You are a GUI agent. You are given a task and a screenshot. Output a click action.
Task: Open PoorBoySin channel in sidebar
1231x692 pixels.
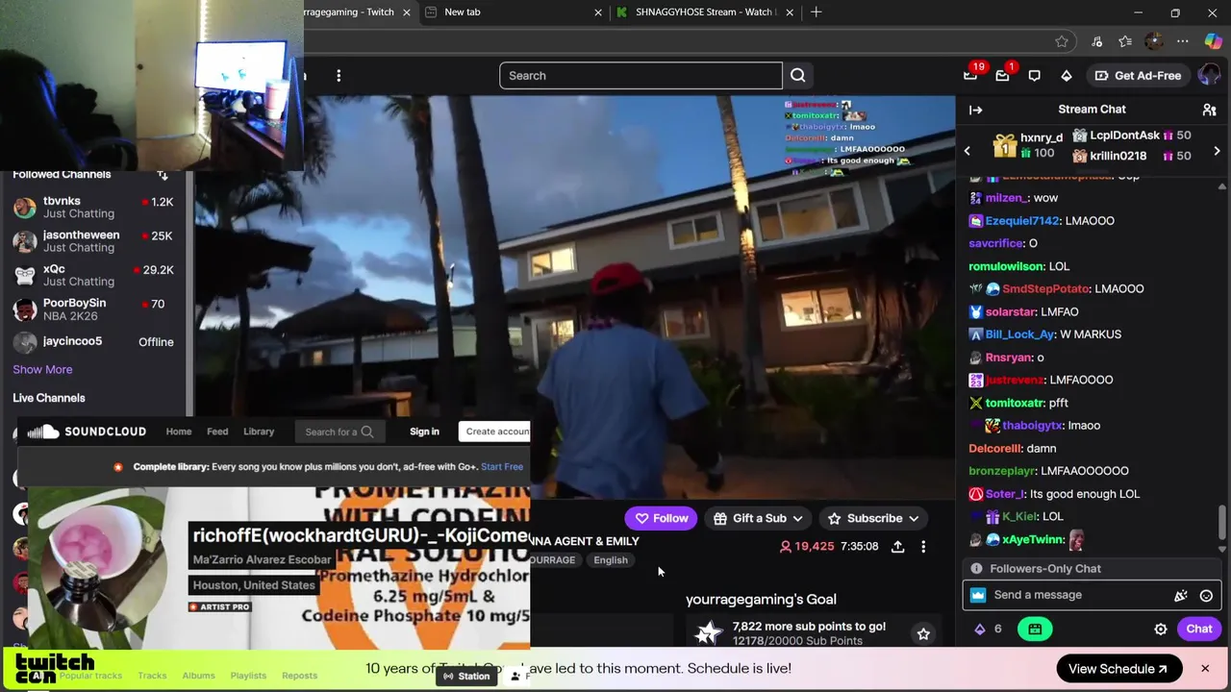tap(93, 309)
